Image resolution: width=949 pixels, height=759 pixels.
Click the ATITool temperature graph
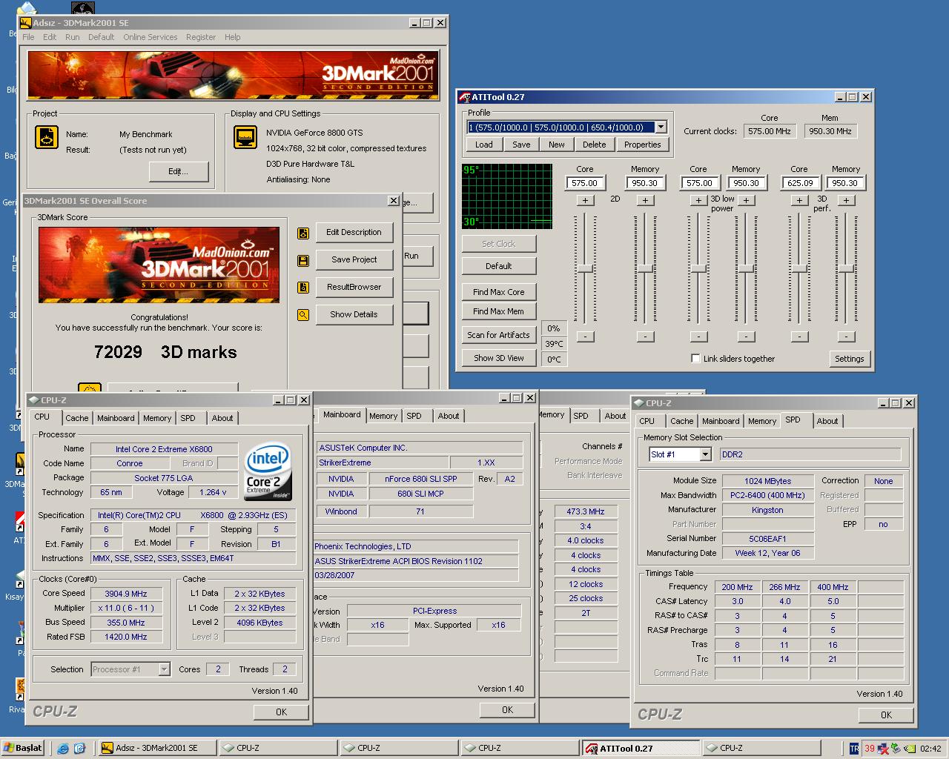508,196
